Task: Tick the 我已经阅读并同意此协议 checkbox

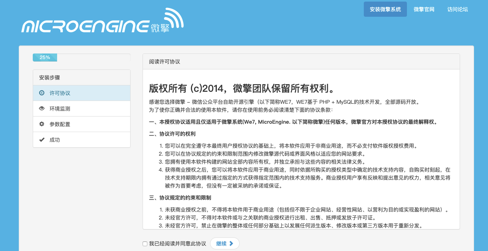Action: (145, 244)
